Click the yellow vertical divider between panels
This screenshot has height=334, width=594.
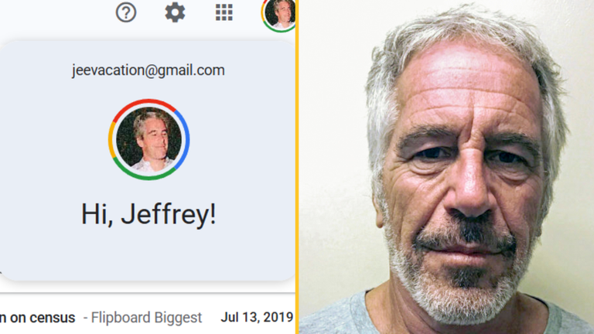(x=297, y=167)
